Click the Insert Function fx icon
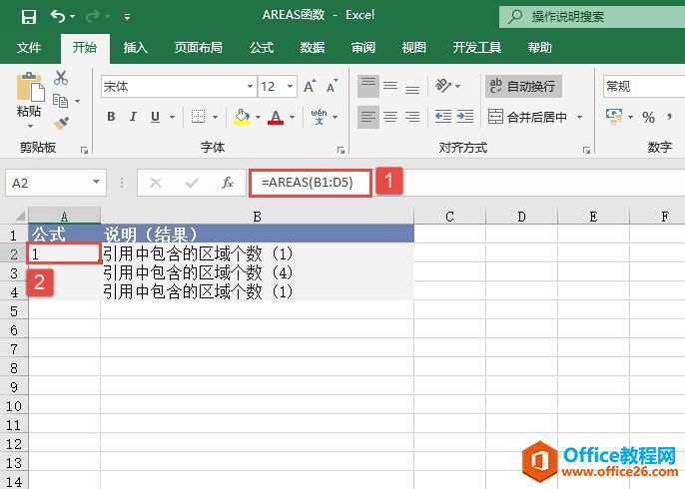Image resolution: width=685 pixels, height=489 pixels. point(228,183)
